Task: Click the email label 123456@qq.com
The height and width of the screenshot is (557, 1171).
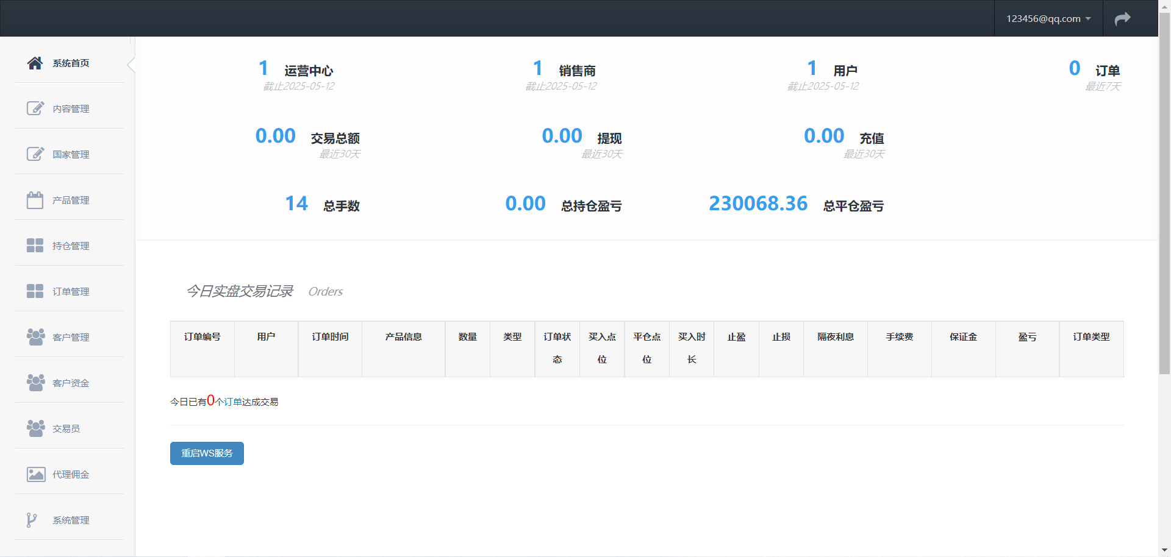Action: [1042, 18]
